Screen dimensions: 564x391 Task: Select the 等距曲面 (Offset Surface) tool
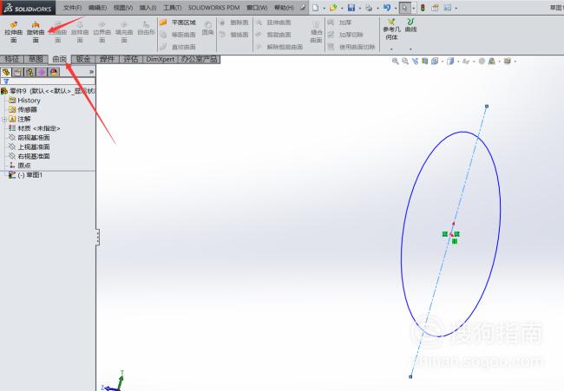178,35
